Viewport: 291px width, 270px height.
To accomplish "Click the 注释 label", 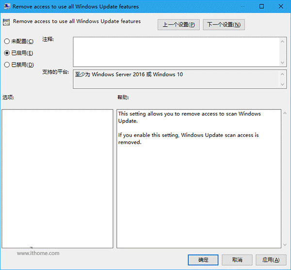I will pyautogui.click(x=48, y=39).
